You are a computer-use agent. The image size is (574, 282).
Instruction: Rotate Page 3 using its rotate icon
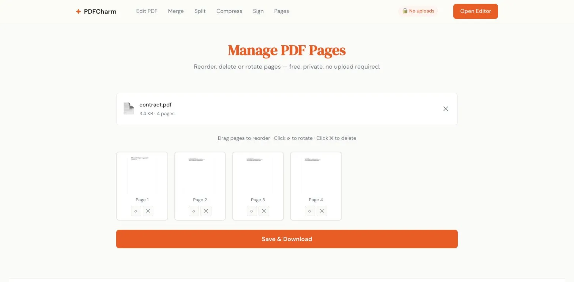pyautogui.click(x=252, y=211)
